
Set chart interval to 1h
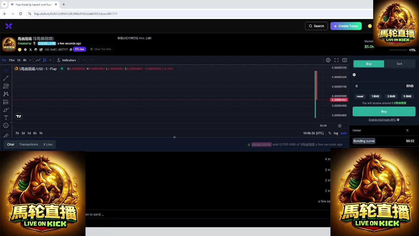click(19, 60)
